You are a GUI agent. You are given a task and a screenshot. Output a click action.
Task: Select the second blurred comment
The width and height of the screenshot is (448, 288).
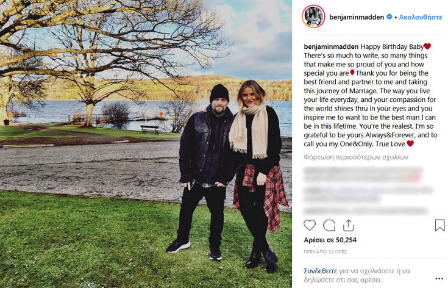(x=369, y=195)
